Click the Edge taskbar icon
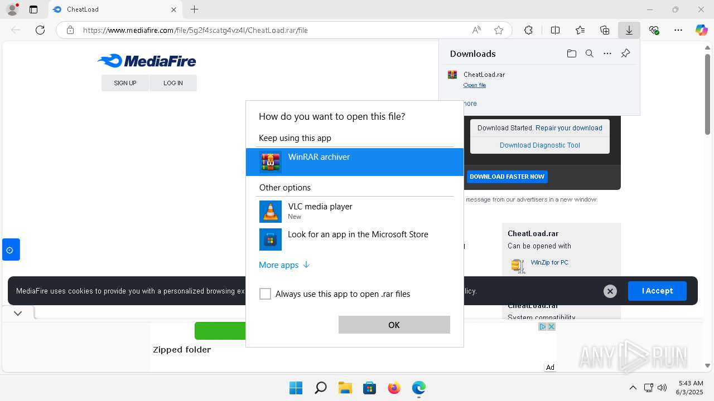Screen dimensions: 714x401 click(x=418, y=388)
